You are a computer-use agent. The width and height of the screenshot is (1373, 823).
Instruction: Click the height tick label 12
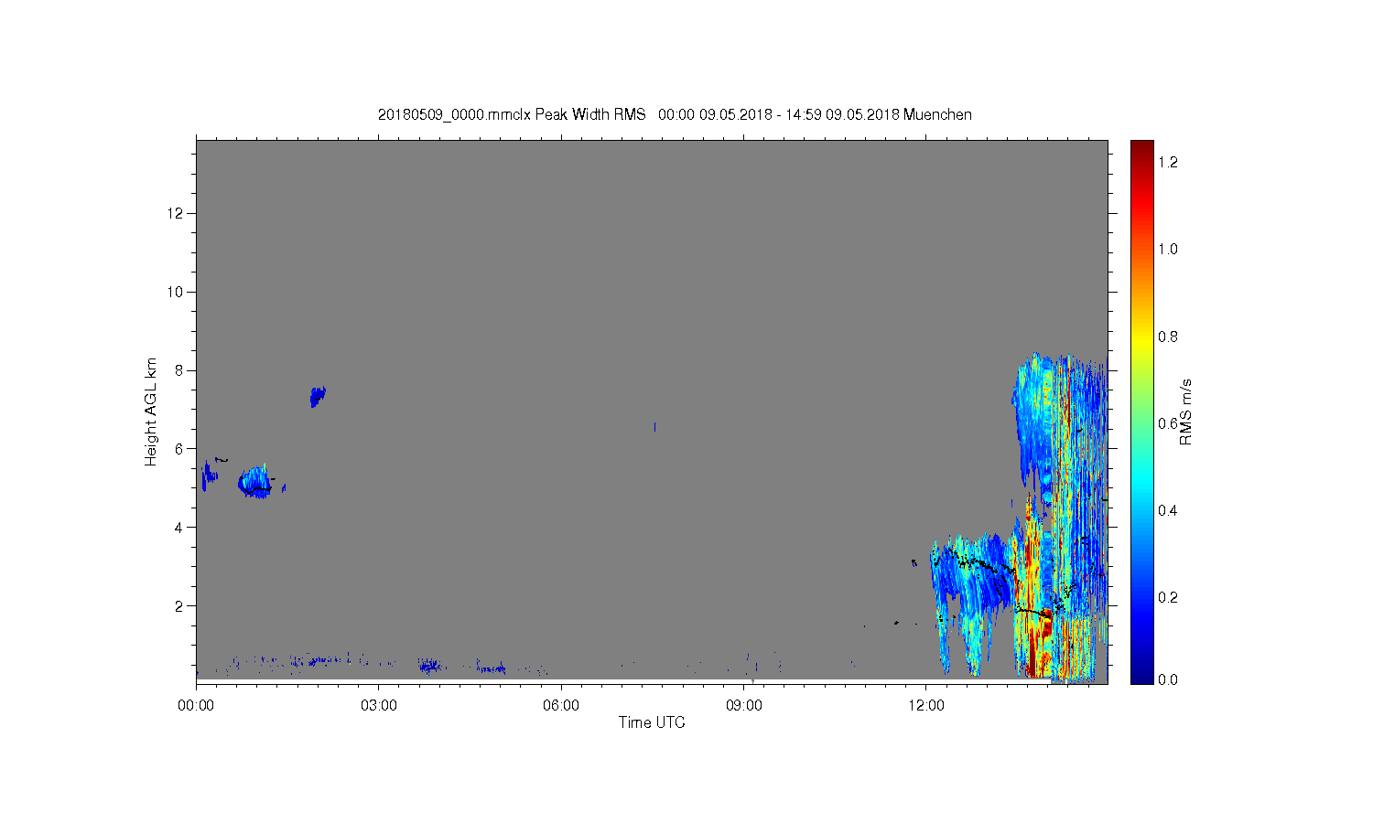(x=176, y=213)
